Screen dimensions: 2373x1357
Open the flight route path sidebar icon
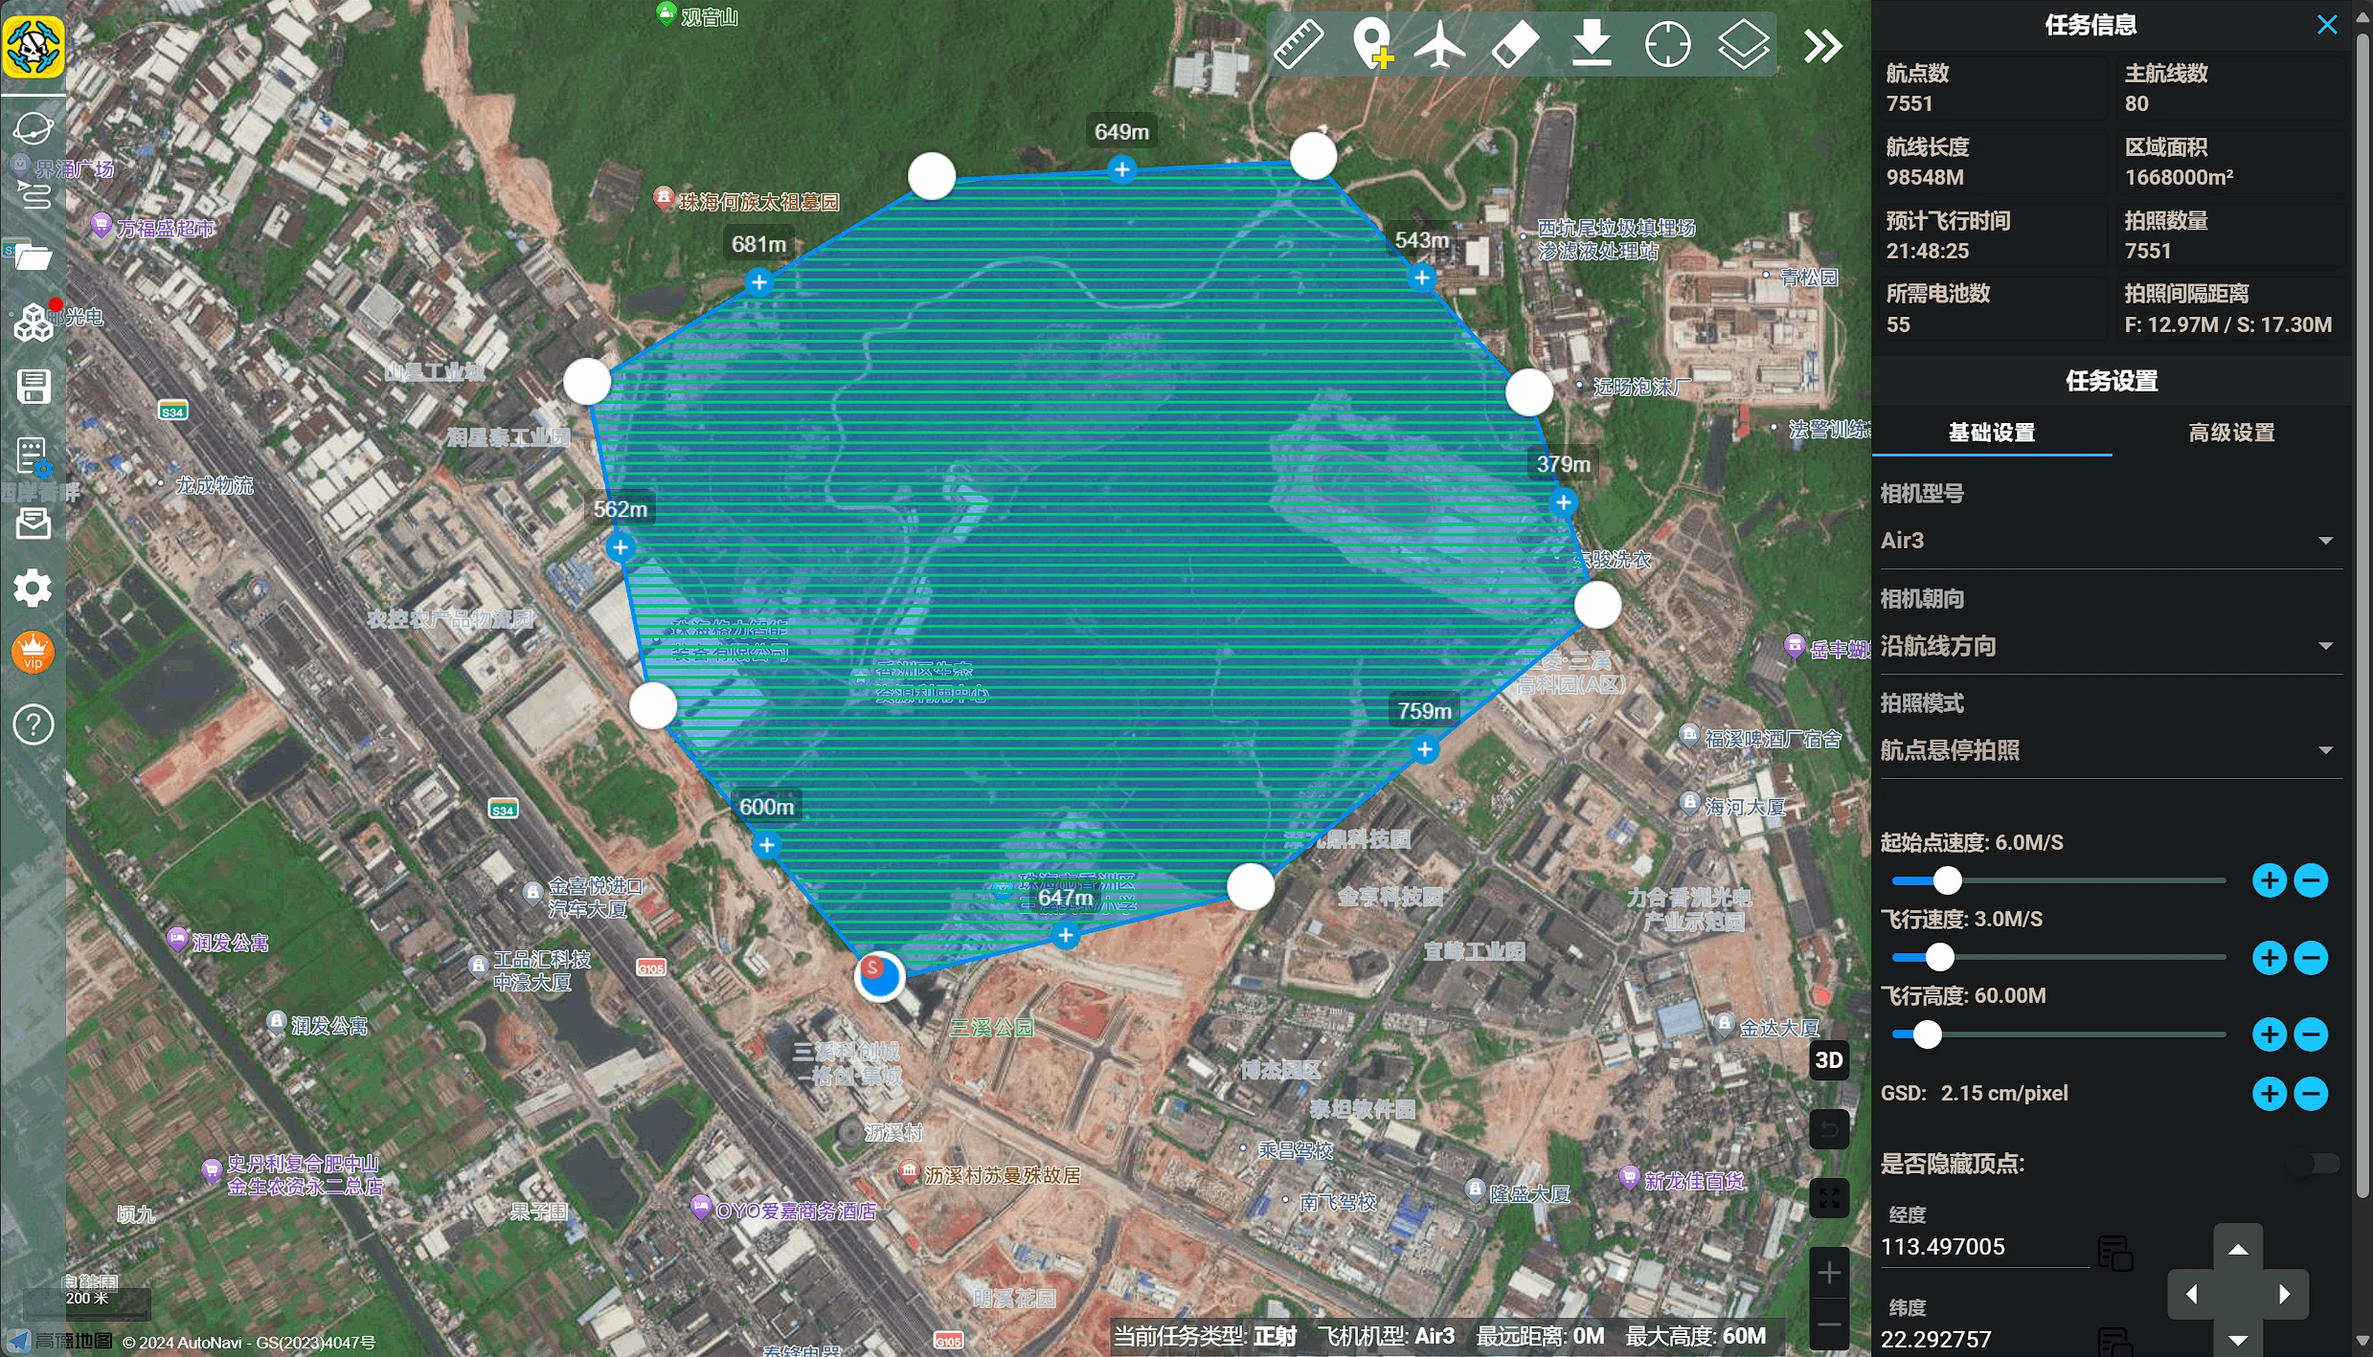pyautogui.click(x=34, y=194)
